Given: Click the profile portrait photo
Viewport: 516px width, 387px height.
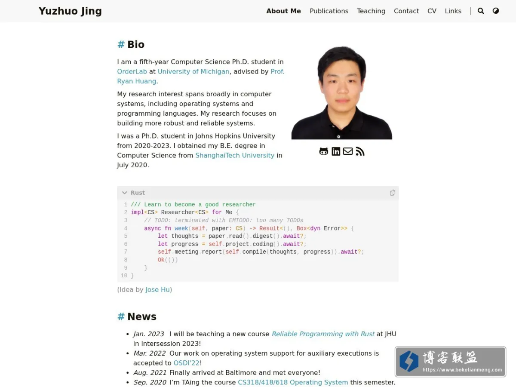Looking at the screenshot, I should tap(342, 92).
